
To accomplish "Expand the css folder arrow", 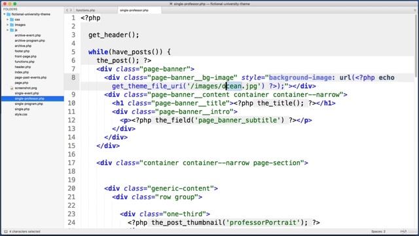I will 8,20.
